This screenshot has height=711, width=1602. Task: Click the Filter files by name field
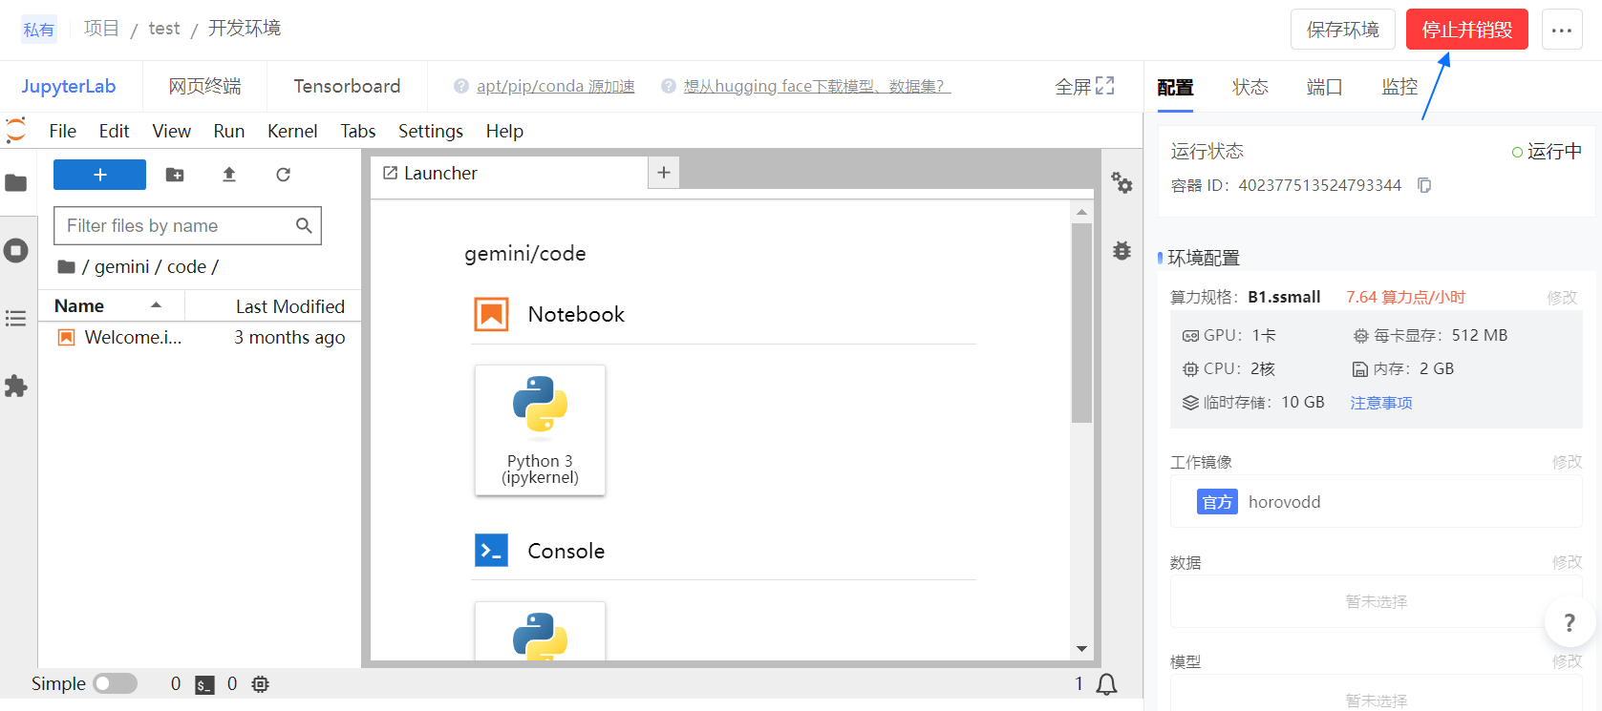178,226
